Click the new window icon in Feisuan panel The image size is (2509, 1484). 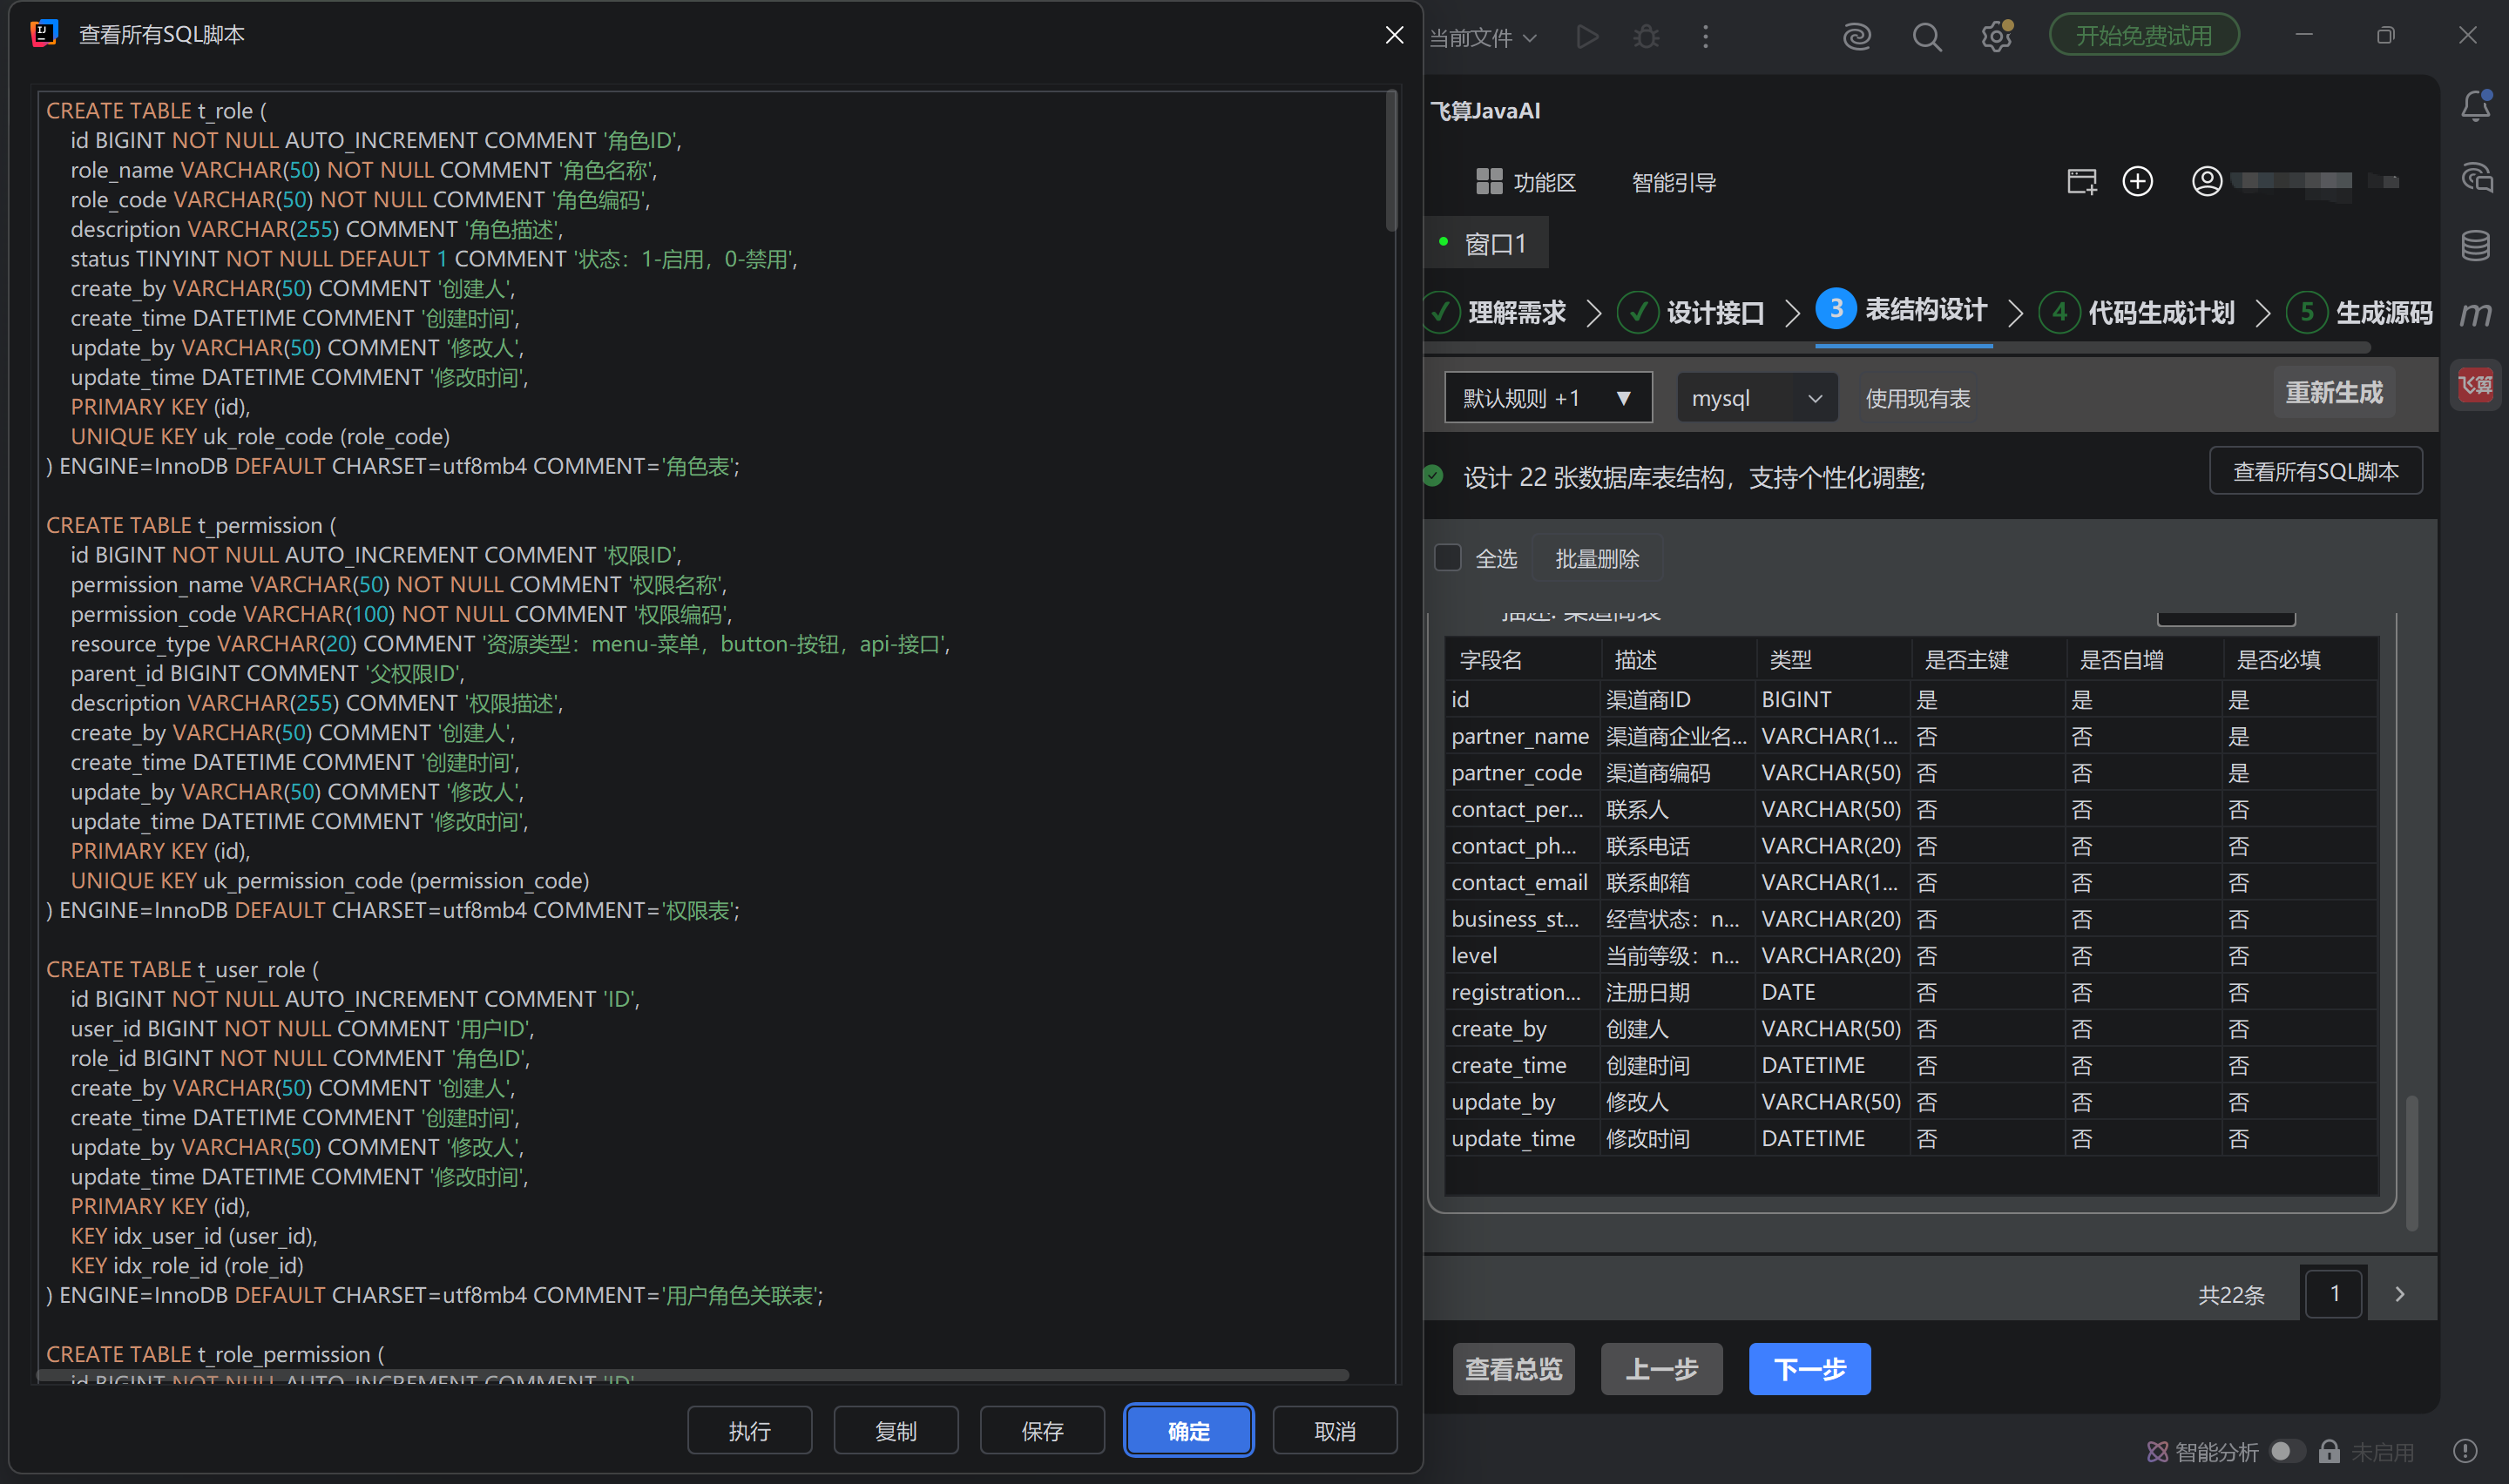[2082, 182]
